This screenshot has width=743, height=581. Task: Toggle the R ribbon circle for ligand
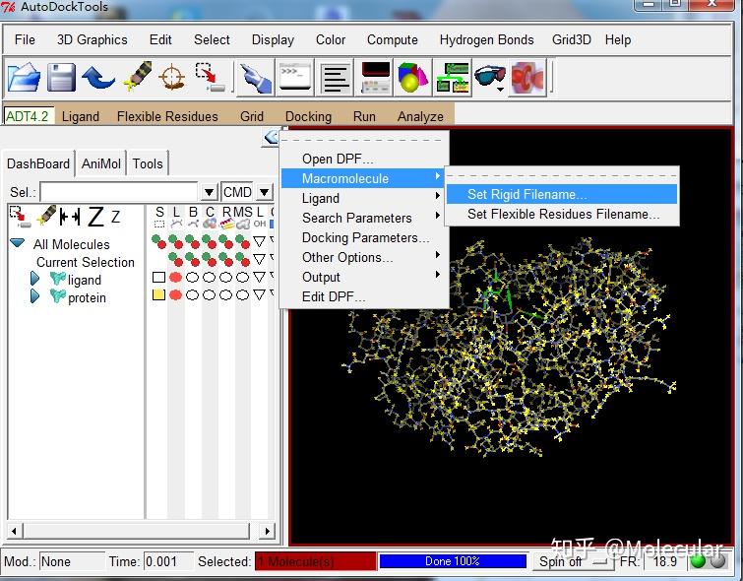(226, 277)
